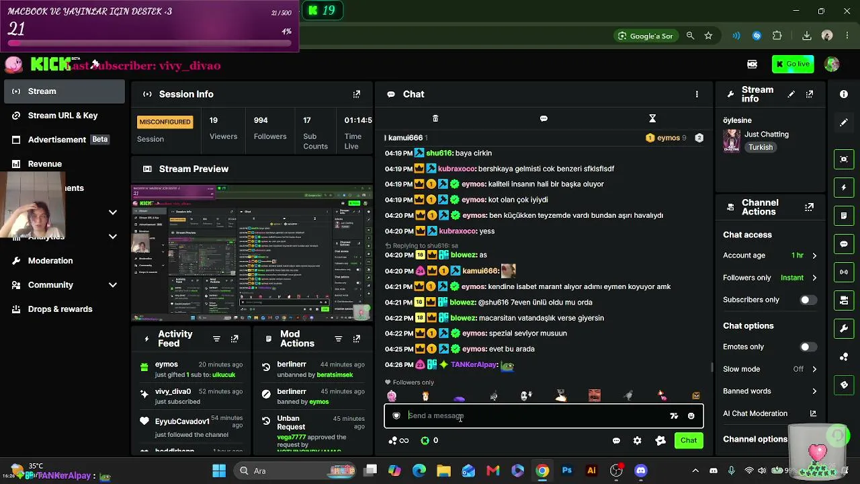
Task: Click beratsimsek name in Mod Actions
Action: click(335, 374)
